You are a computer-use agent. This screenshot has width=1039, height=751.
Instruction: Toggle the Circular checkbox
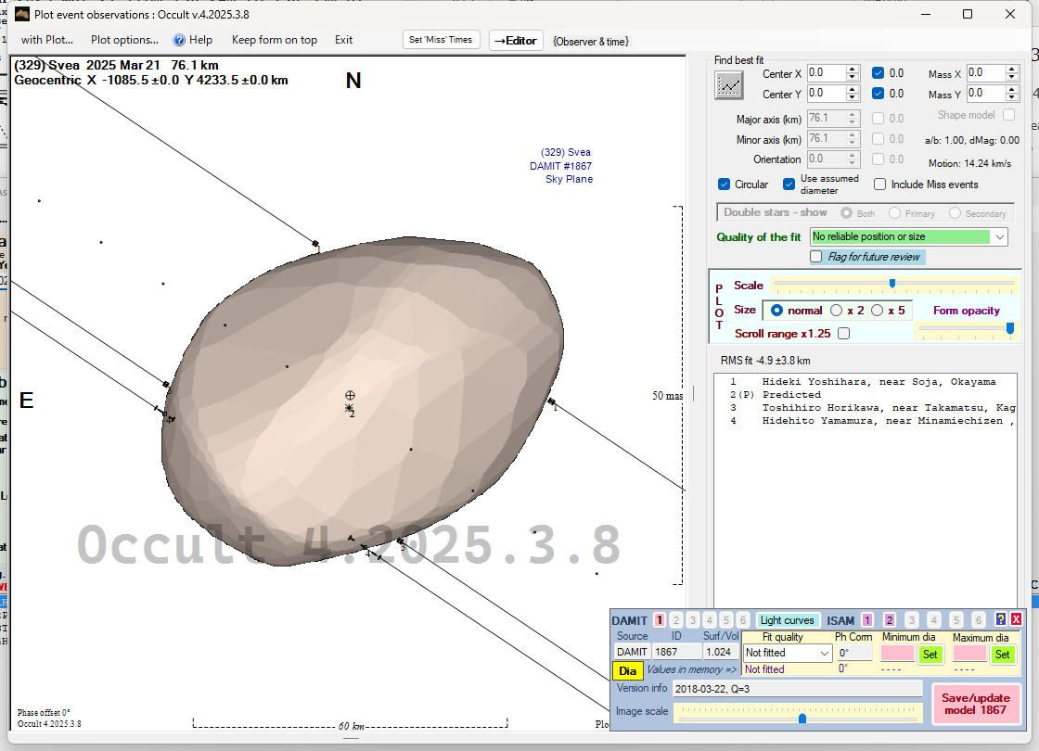(725, 185)
